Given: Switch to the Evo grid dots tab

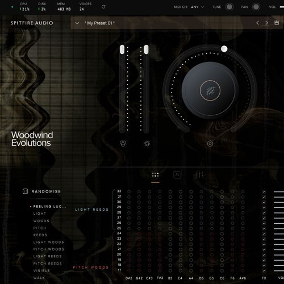Looking at the screenshot, I should click(x=155, y=174).
